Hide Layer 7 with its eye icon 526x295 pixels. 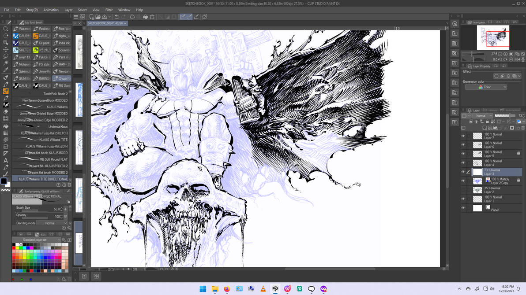463,136
